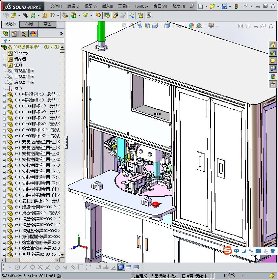Open the Insert Components dropdown arrow
The width and height of the screenshot is (278, 280).
click(19, 15)
